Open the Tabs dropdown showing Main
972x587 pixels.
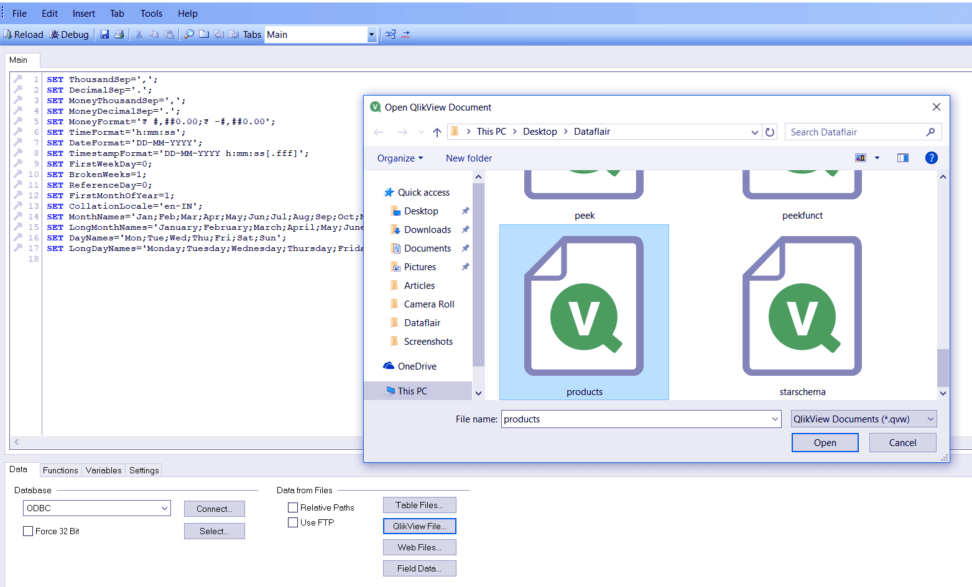371,34
